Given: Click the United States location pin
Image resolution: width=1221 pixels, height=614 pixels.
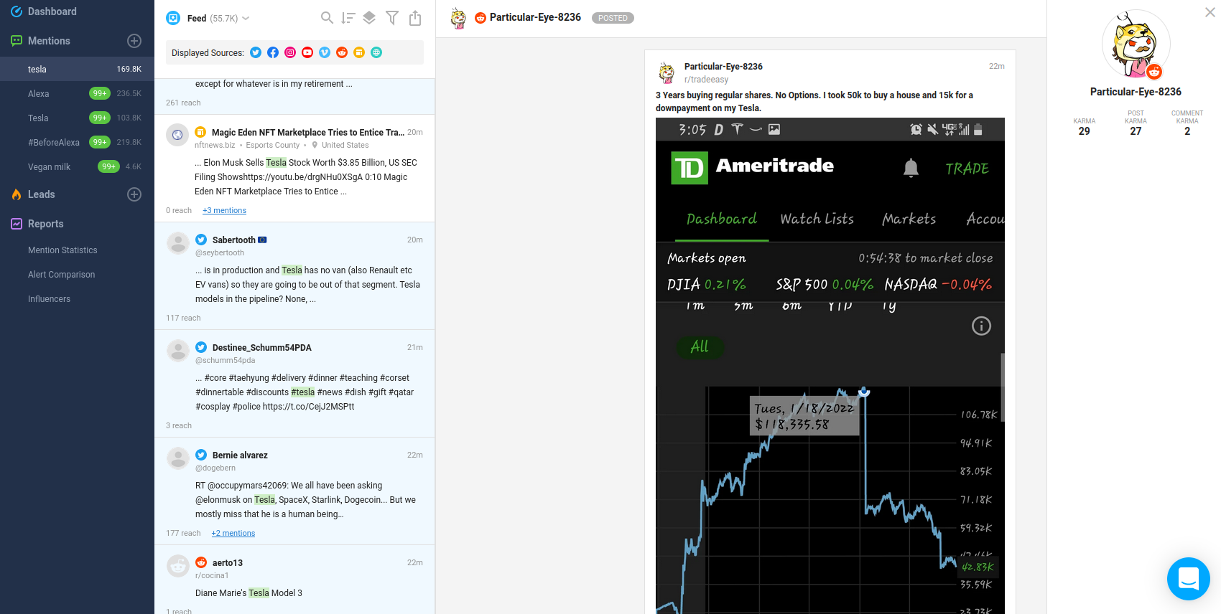Looking at the screenshot, I should pos(315,145).
